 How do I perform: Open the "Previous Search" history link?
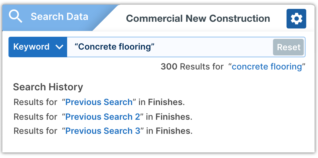click(x=99, y=102)
